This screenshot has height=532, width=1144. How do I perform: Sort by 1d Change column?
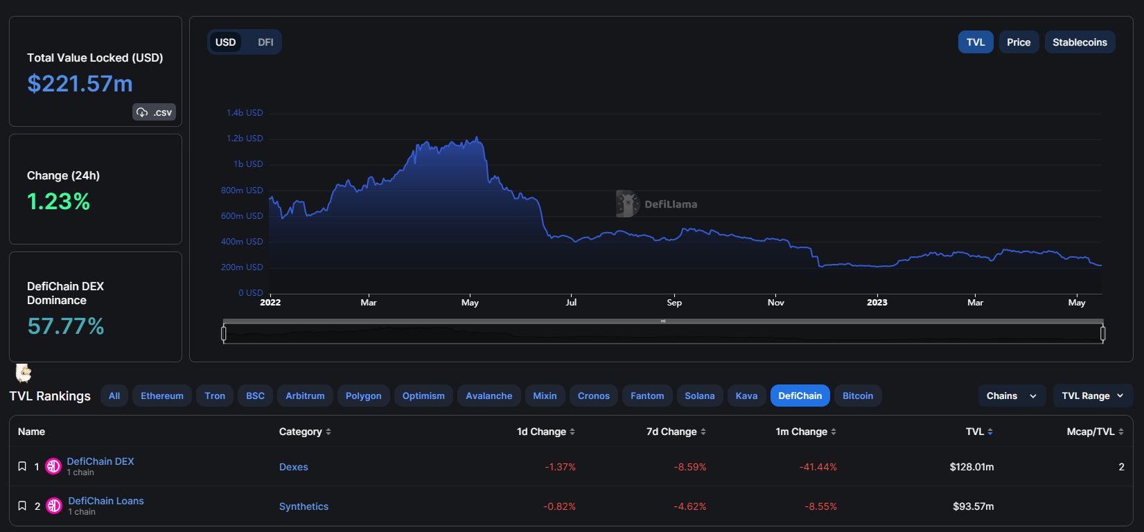click(x=545, y=432)
